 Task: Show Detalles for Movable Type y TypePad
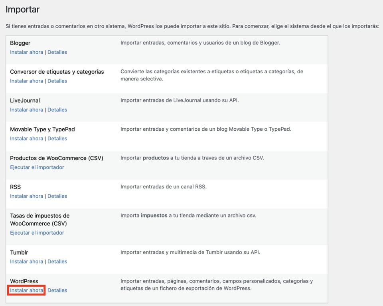tap(57, 138)
